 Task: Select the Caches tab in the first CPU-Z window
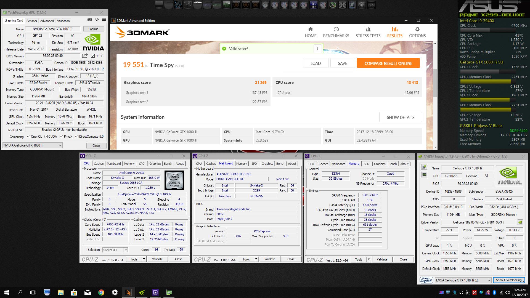99,164
